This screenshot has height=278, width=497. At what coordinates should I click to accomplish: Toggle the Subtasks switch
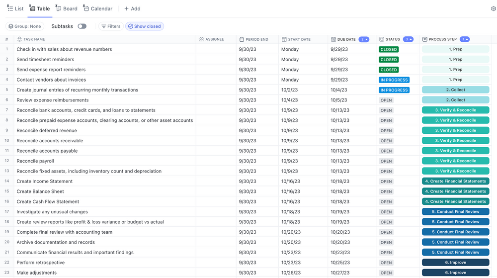click(82, 26)
